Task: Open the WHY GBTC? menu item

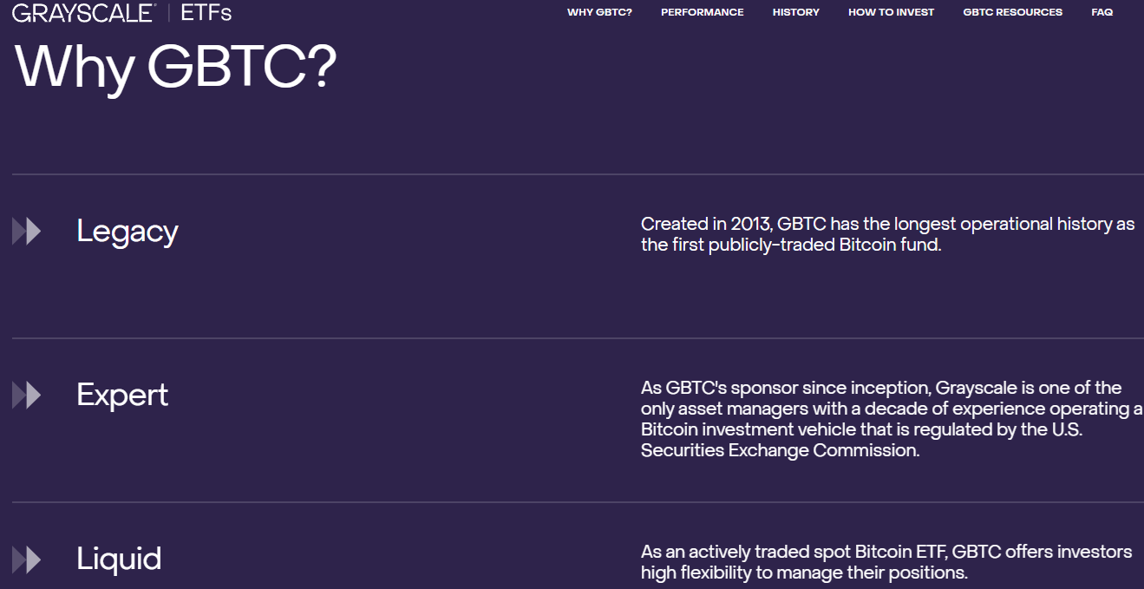Action: tap(599, 12)
